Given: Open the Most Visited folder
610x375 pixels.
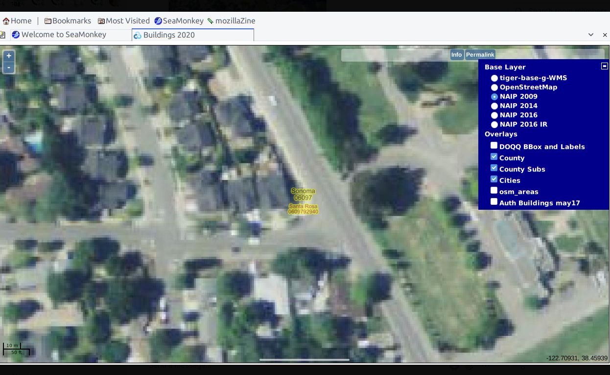Looking at the screenshot, I should pos(123,21).
